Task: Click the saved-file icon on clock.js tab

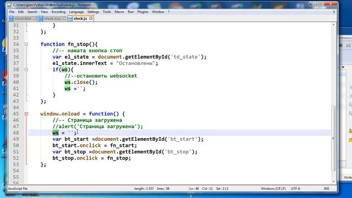Action: pyautogui.click(x=70, y=18)
